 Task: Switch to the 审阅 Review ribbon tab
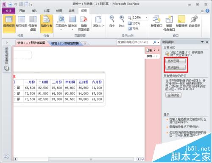pos(72,11)
